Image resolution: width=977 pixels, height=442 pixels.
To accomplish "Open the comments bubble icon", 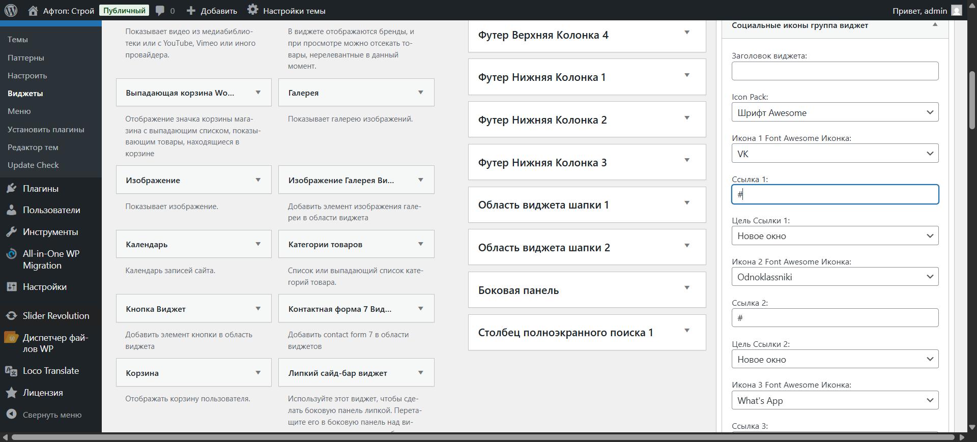I will click(x=160, y=11).
